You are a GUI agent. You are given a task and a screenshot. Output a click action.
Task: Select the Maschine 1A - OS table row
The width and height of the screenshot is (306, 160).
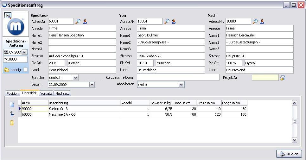pyautogui.click(x=85, y=114)
